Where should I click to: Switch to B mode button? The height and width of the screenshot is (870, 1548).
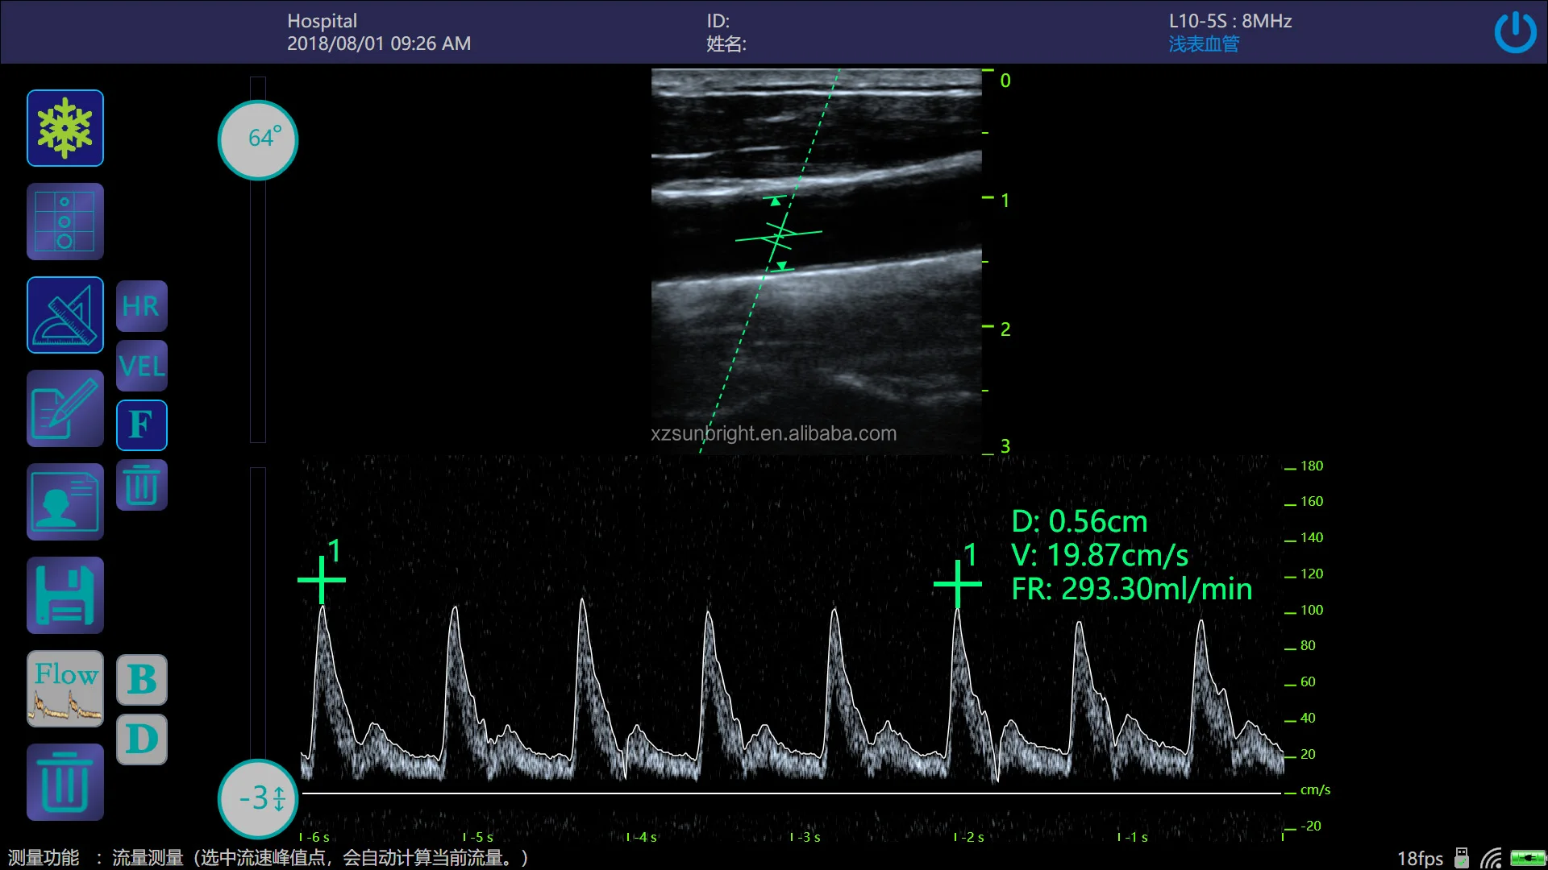142,680
